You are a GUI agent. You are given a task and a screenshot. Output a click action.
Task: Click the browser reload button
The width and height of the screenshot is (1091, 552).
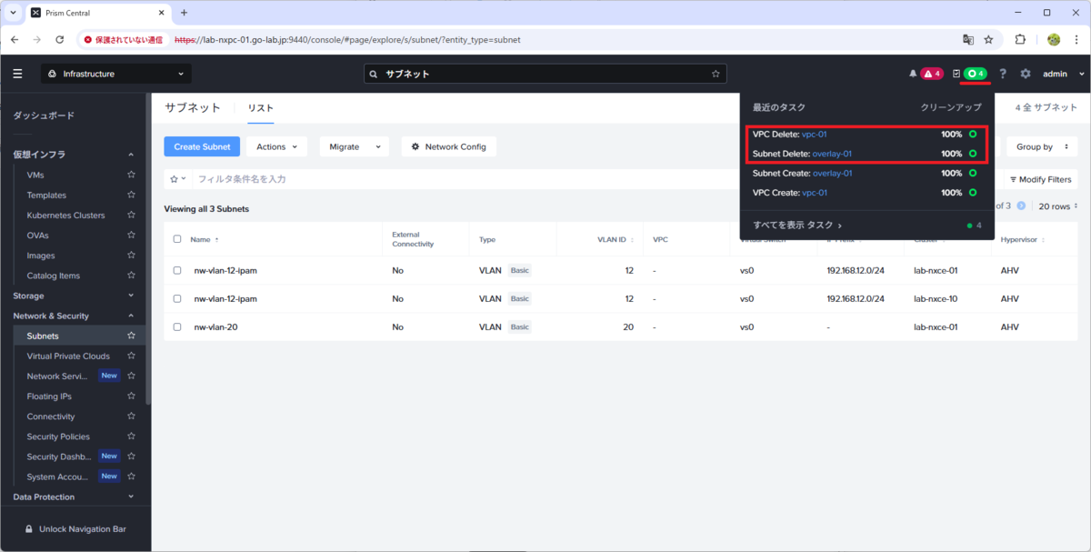pos(59,40)
